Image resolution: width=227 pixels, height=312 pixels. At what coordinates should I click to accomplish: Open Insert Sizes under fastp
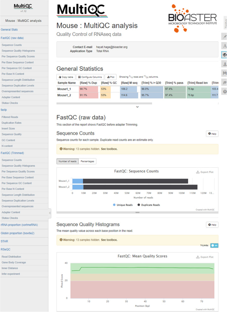pos(8,128)
